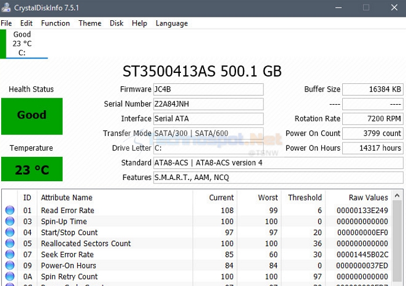Click raw value 00000133E249
The width and height of the screenshot is (406, 286).
(x=362, y=210)
